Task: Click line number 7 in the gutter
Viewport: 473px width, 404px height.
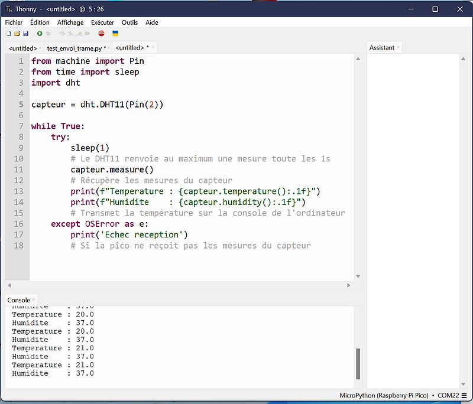Action: 21,126
